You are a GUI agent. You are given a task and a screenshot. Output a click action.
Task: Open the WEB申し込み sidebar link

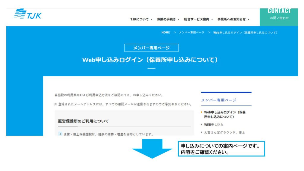click(x=214, y=125)
